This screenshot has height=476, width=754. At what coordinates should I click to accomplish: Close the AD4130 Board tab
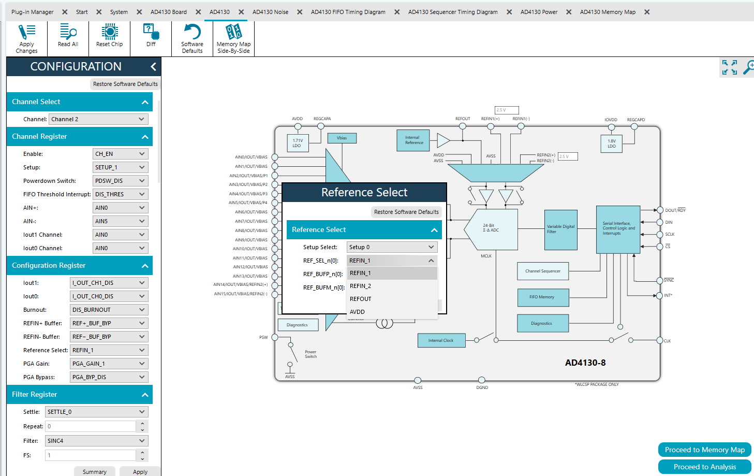click(198, 12)
